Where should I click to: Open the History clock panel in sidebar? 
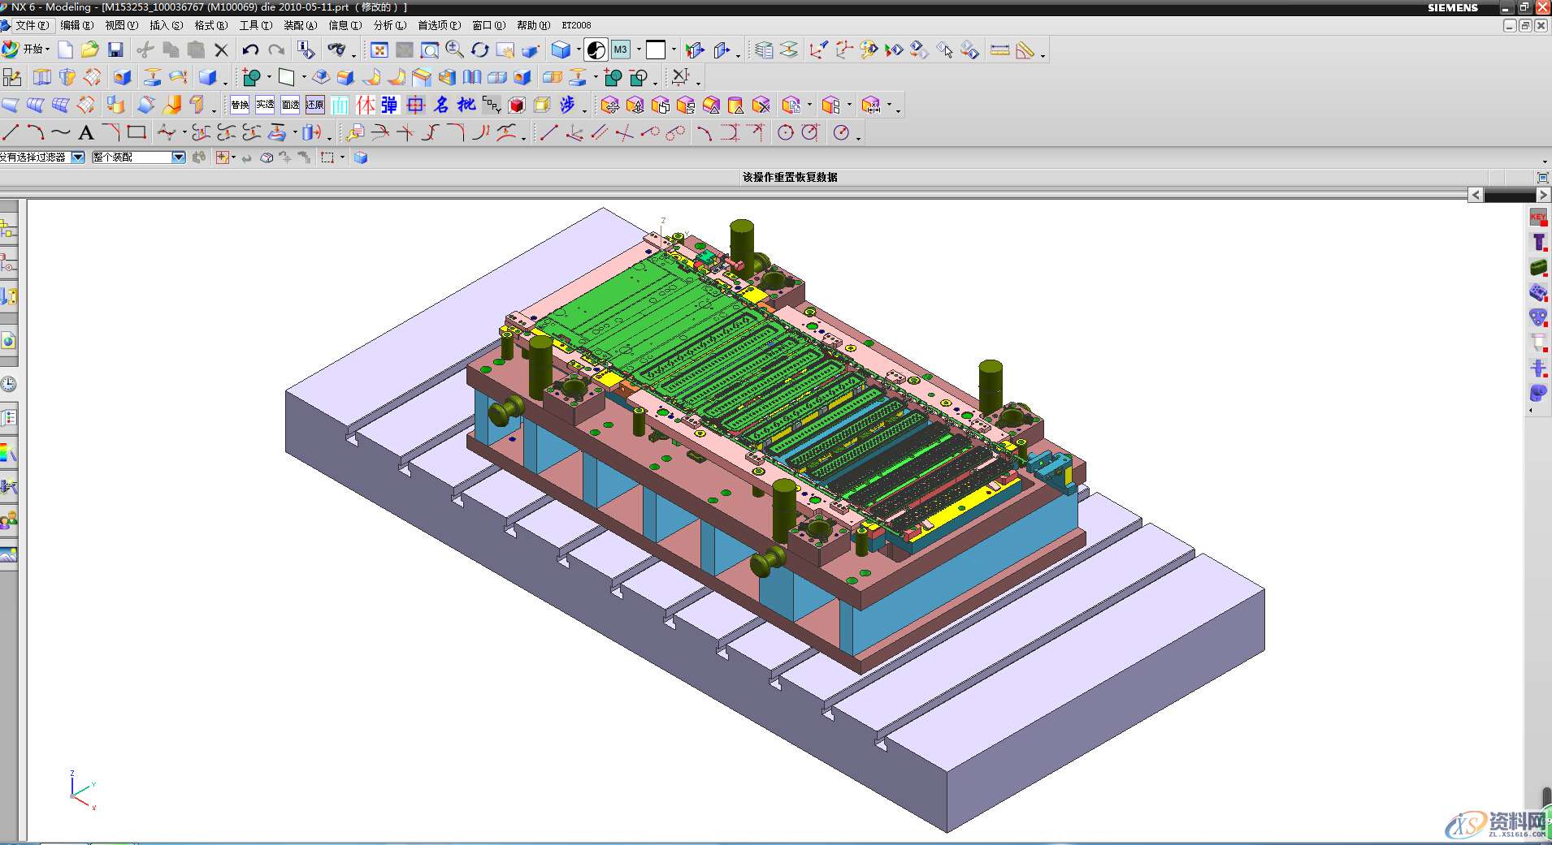(9, 384)
